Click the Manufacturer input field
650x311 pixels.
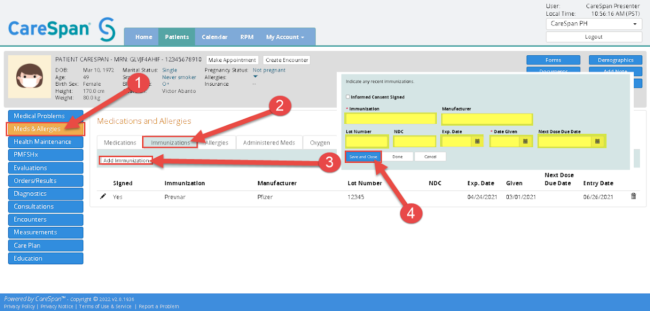[487, 119]
